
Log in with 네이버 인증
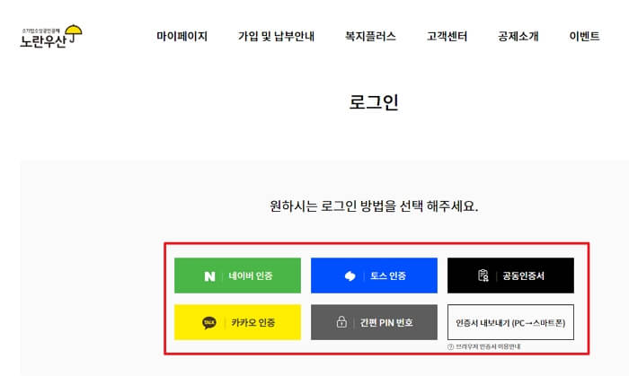click(x=237, y=275)
